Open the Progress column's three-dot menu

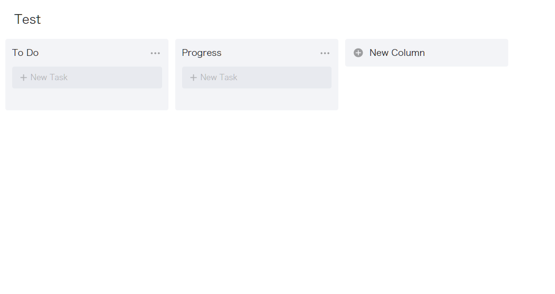[325, 53]
